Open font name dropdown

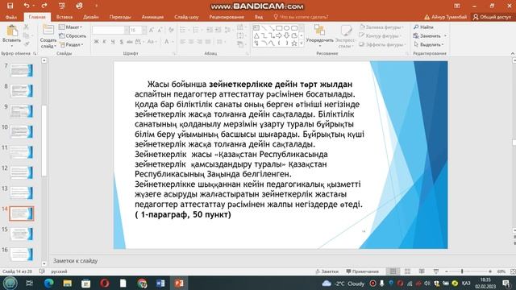[x=127, y=31]
